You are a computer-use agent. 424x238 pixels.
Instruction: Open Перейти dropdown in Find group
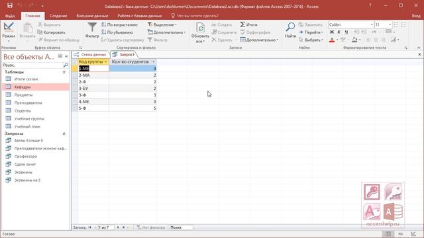311,32
